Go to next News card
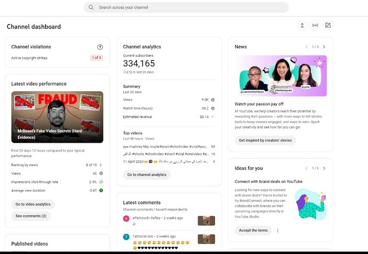This screenshot has height=254, width=368. (324, 47)
